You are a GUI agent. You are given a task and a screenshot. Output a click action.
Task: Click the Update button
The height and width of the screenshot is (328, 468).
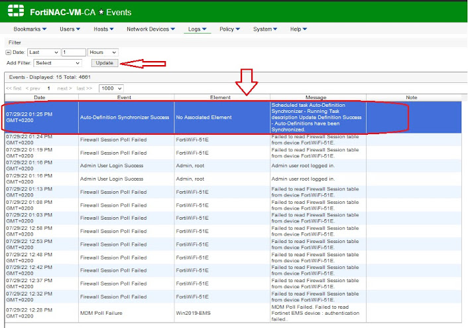[x=105, y=63]
